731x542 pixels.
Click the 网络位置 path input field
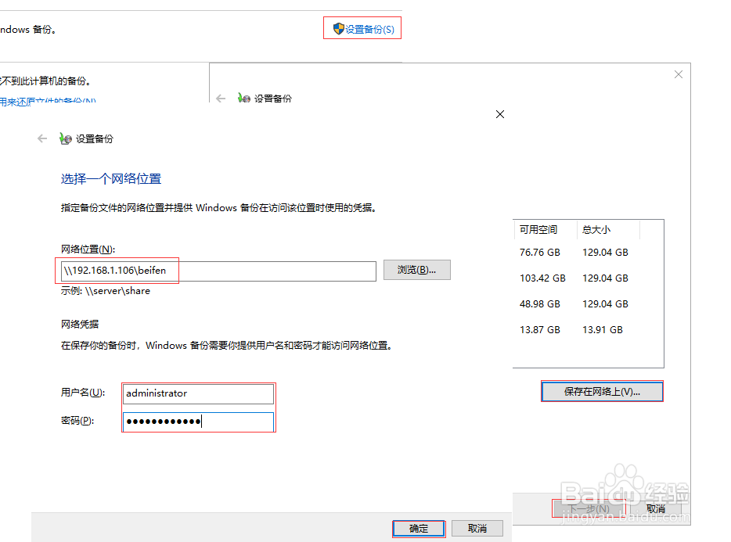pyautogui.click(x=218, y=271)
